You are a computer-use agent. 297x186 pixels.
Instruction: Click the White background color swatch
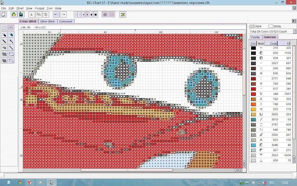(x=271, y=26)
